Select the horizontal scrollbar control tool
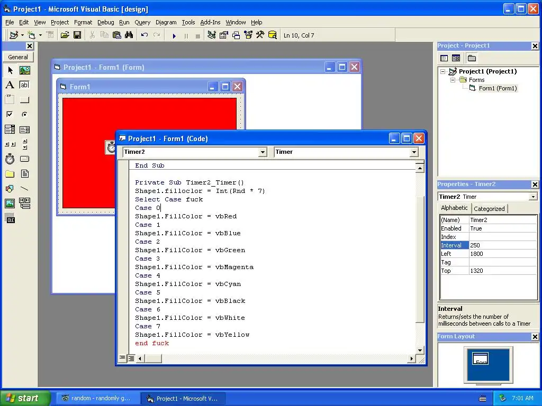 coord(10,144)
